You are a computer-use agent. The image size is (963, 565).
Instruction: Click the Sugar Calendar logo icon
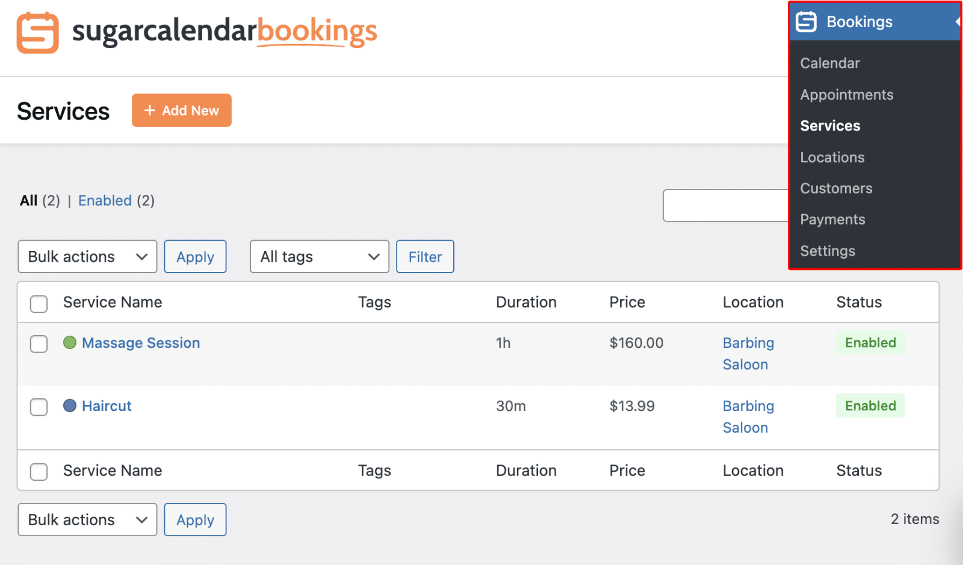pos(37,32)
